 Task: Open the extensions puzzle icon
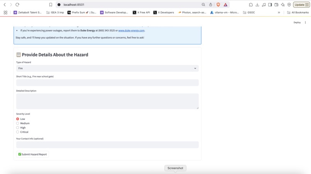pyautogui.click(x=251, y=5)
